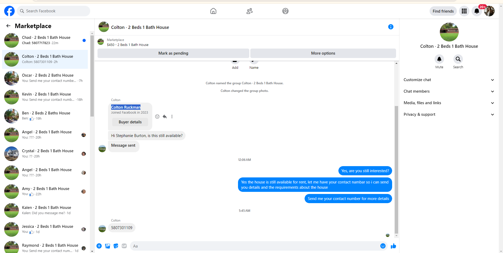Click Find friends button

(443, 11)
